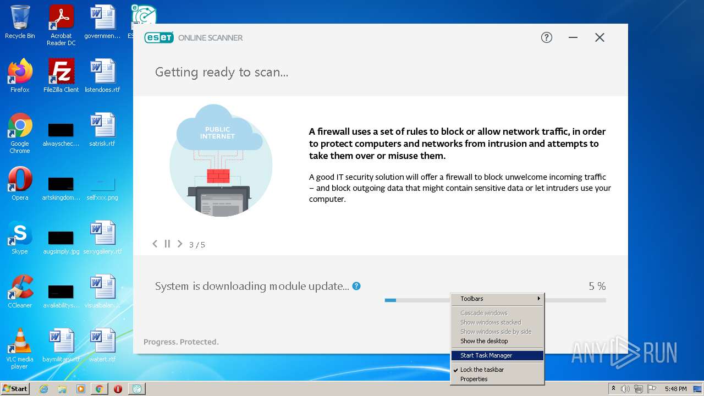This screenshot has width=704, height=396.
Task: Click the firewall illustration image
Action: tap(220, 160)
